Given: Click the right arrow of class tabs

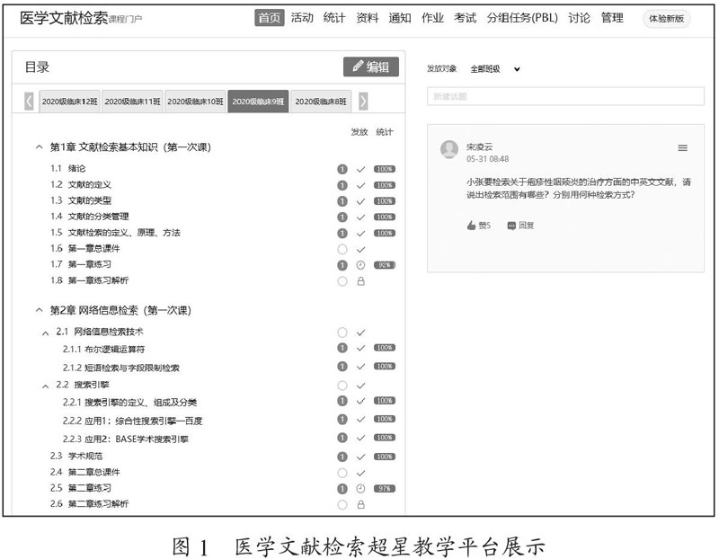Looking at the screenshot, I should coord(363,102).
